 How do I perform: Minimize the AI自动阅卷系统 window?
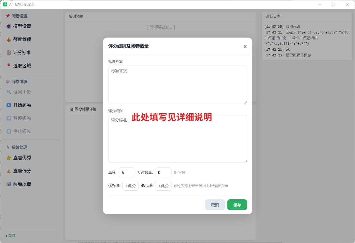point(320,4)
